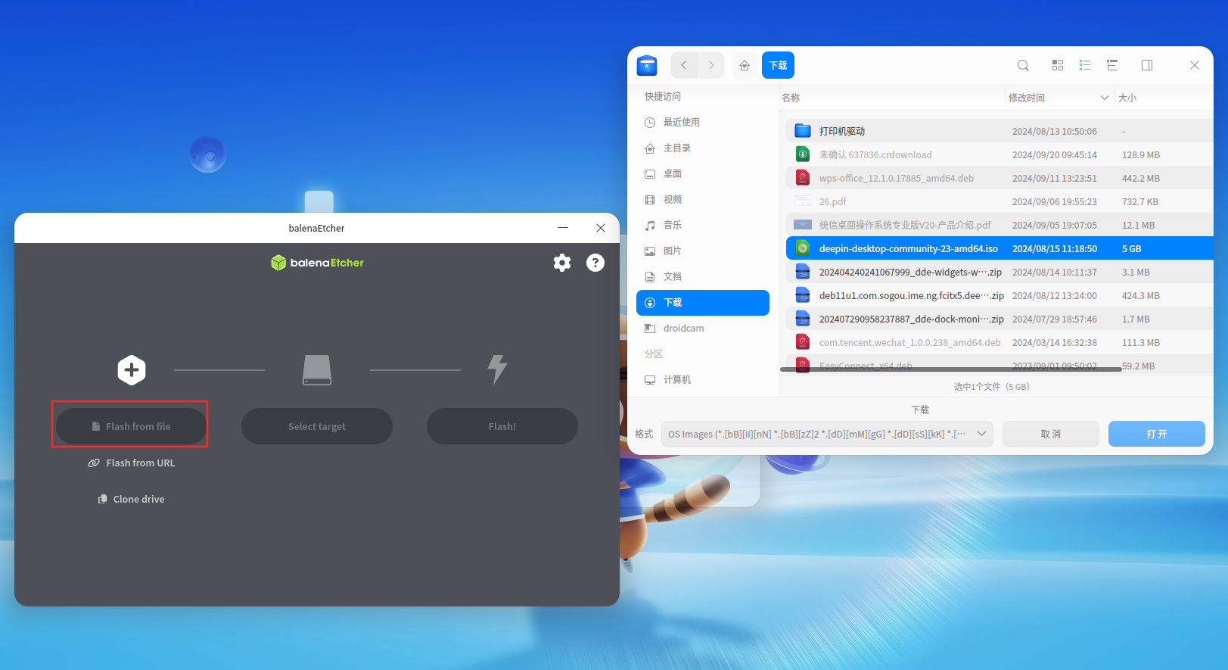
Task: Click 打开 button
Action: pyautogui.click(x=1157, y=434)
